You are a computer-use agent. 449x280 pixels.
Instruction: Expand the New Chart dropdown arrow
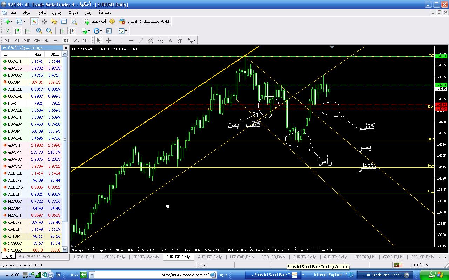(12, 21)
